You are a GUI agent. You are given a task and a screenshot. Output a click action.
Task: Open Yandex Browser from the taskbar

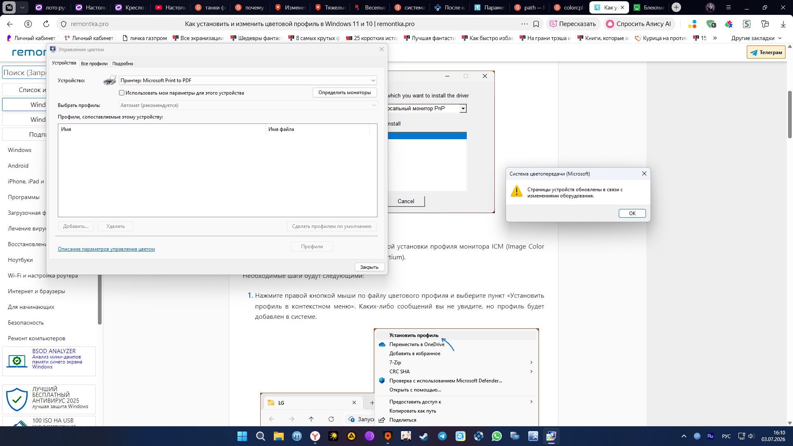point(315,436)
